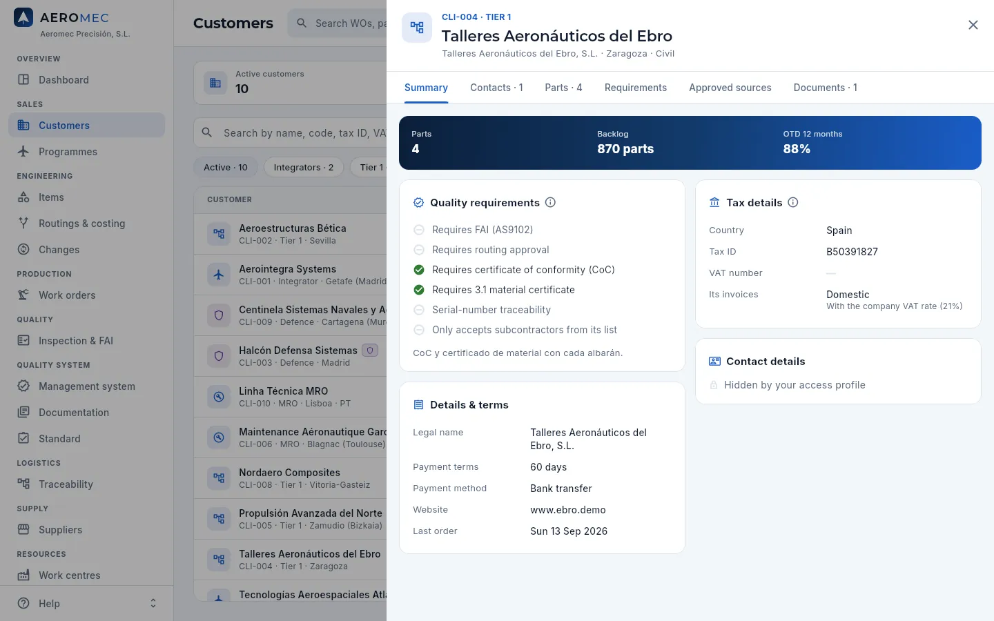
Task: Select the Tax ID value B50391827
Action: click(x=852, y=252)
